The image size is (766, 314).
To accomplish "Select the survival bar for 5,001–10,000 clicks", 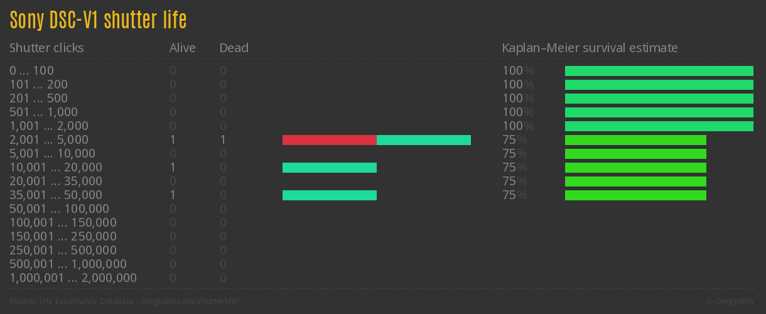I will click(635, 154).
